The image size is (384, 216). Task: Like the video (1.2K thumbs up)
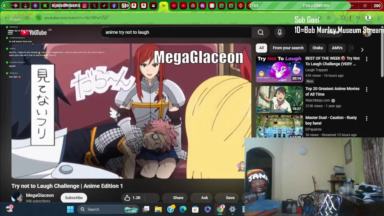(132, 198)
